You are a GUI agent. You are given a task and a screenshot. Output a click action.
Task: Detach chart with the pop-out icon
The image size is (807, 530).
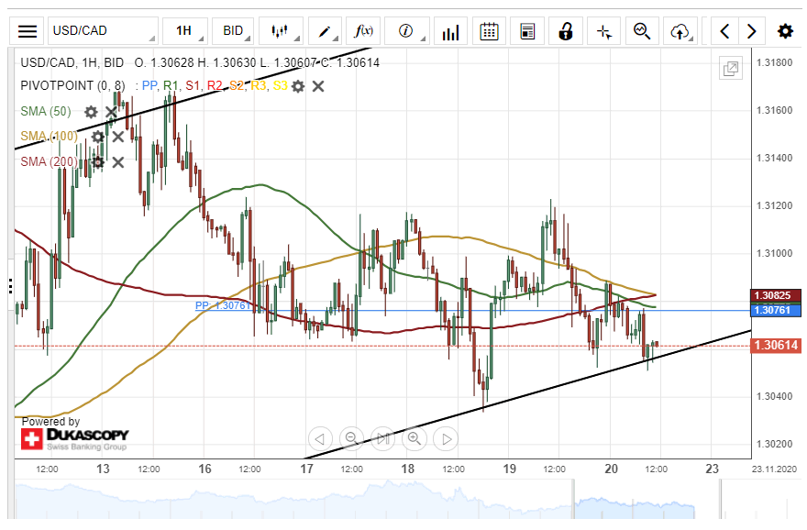point(731,69)
